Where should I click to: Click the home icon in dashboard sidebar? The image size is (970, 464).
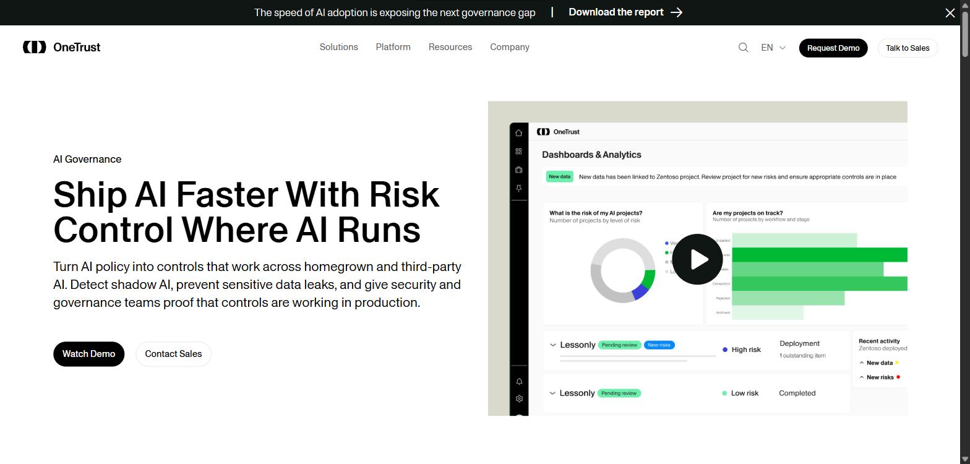(x=518, y=133)
